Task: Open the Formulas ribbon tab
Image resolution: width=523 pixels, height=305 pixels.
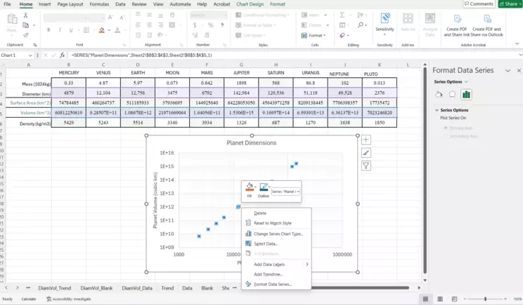Action: 99,4
